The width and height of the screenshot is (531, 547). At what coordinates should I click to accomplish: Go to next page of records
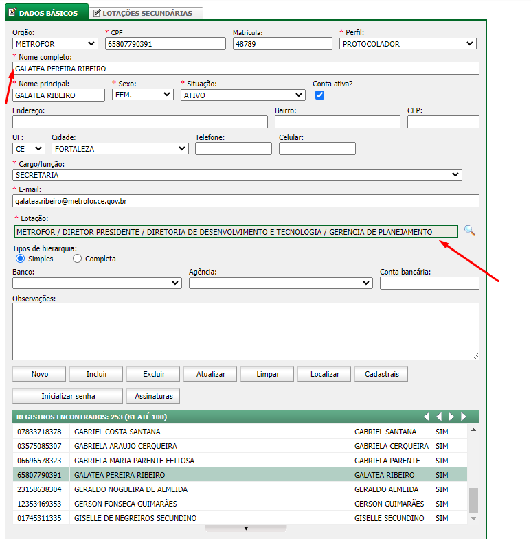tap(451, 417)
